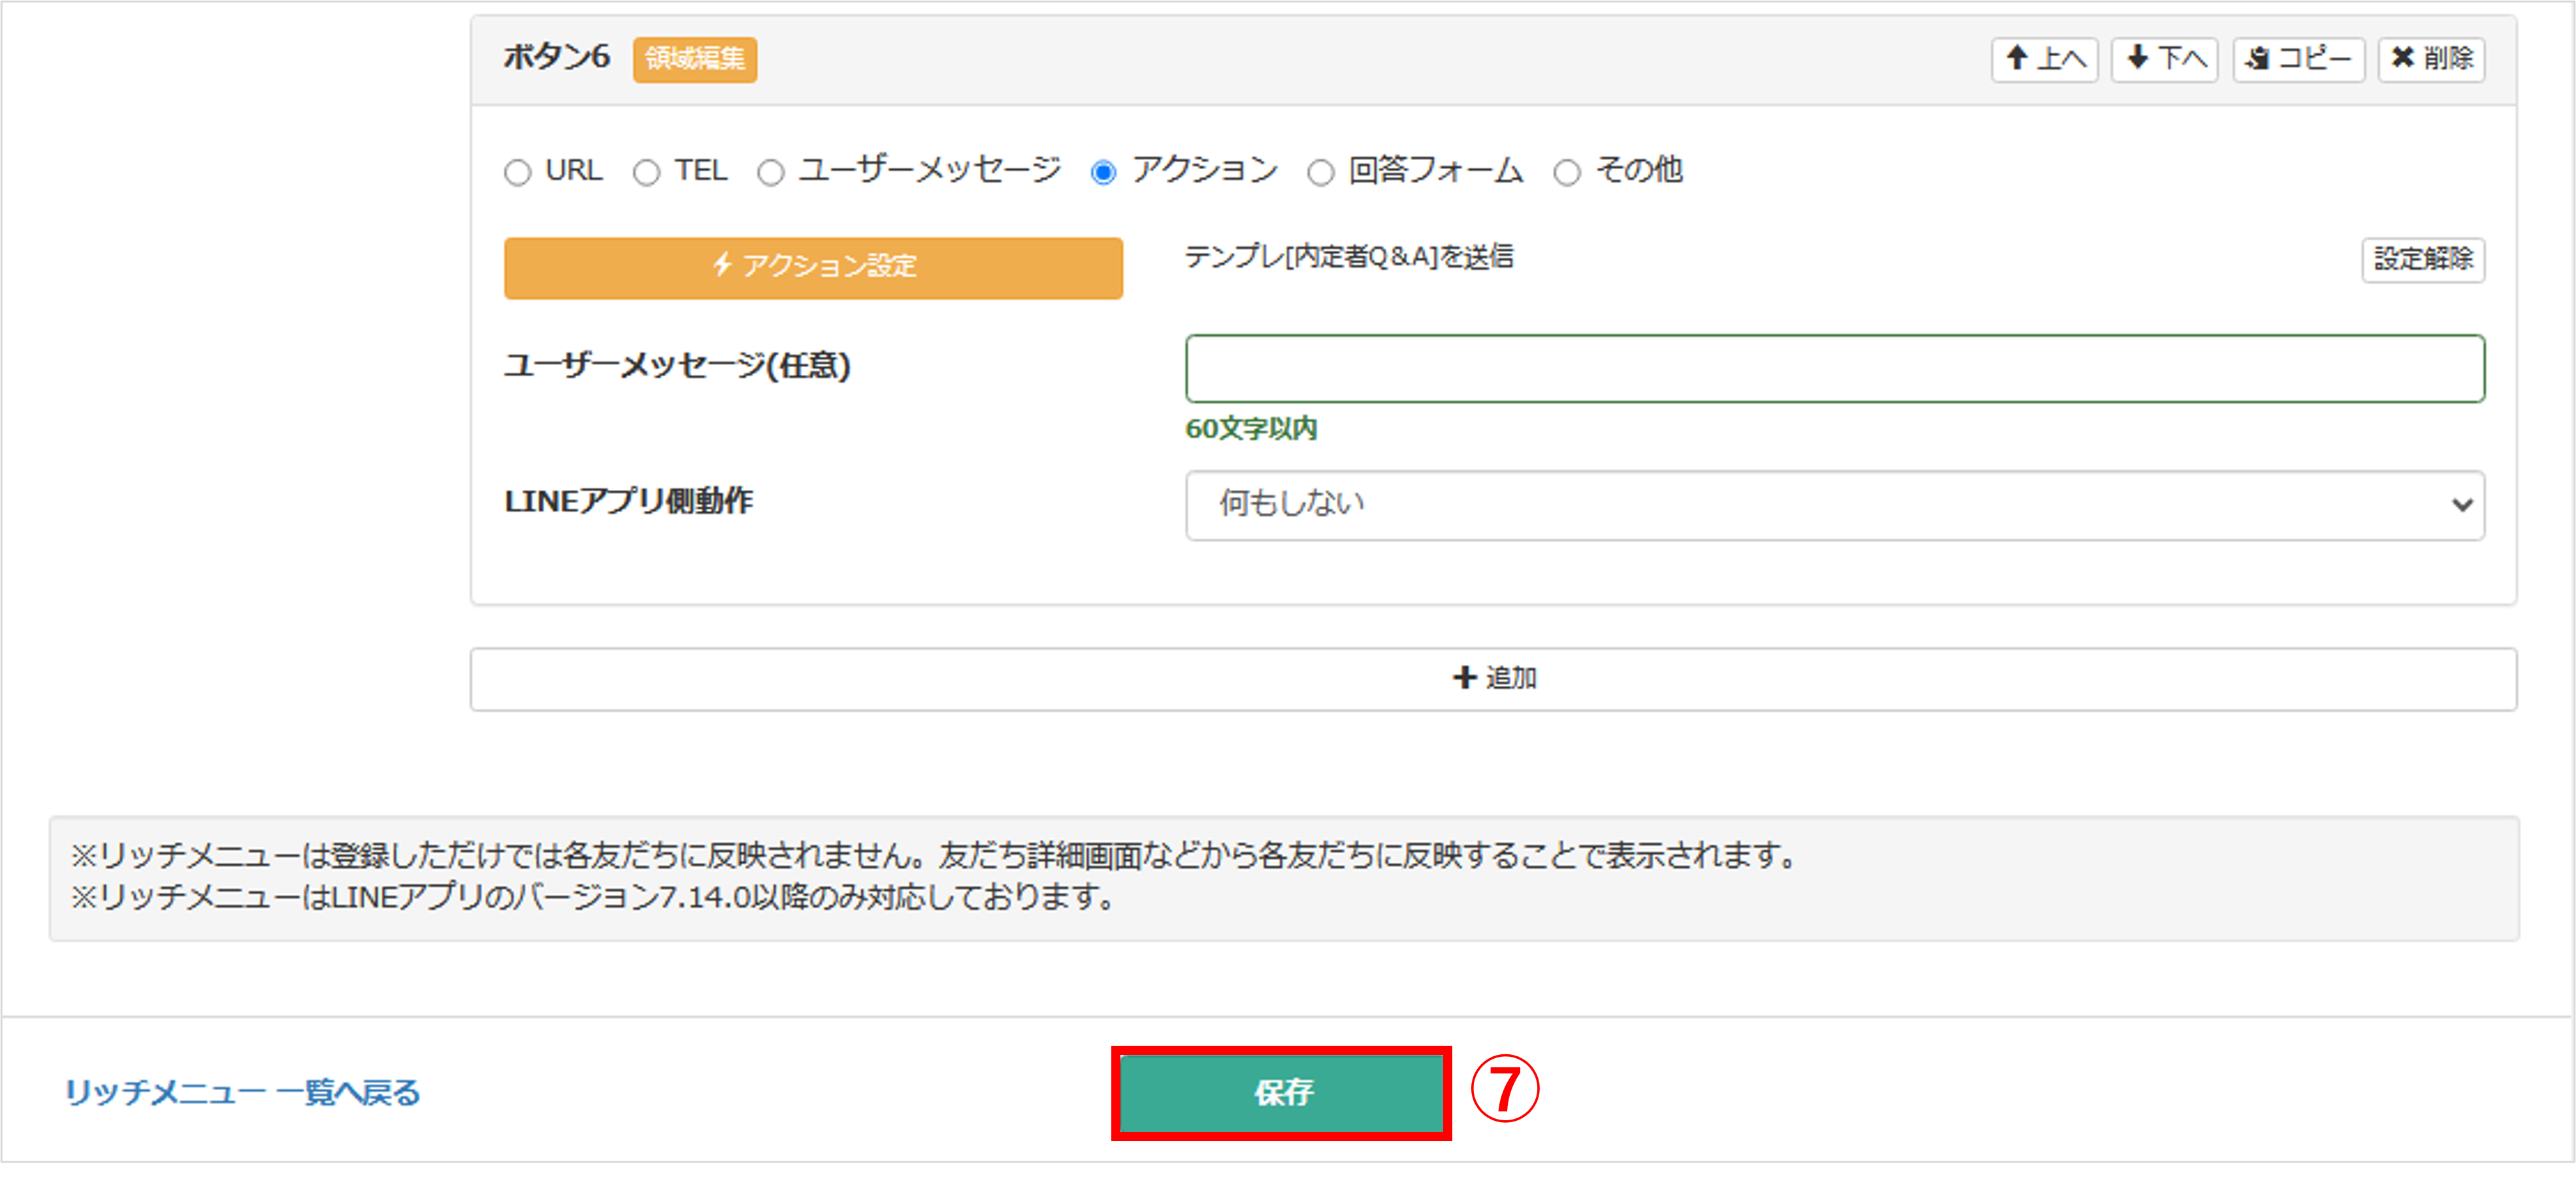
Task: Choose the アクション radio option
Action: coord(1103,172)
